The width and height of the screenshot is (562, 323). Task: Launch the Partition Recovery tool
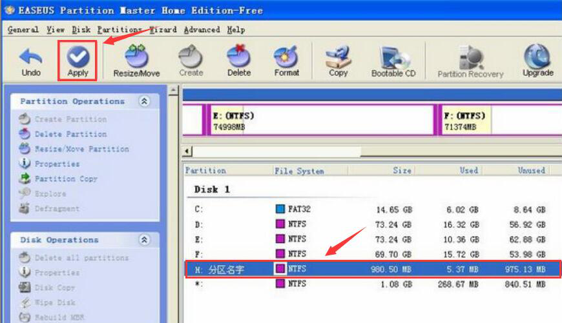[471, 62]
